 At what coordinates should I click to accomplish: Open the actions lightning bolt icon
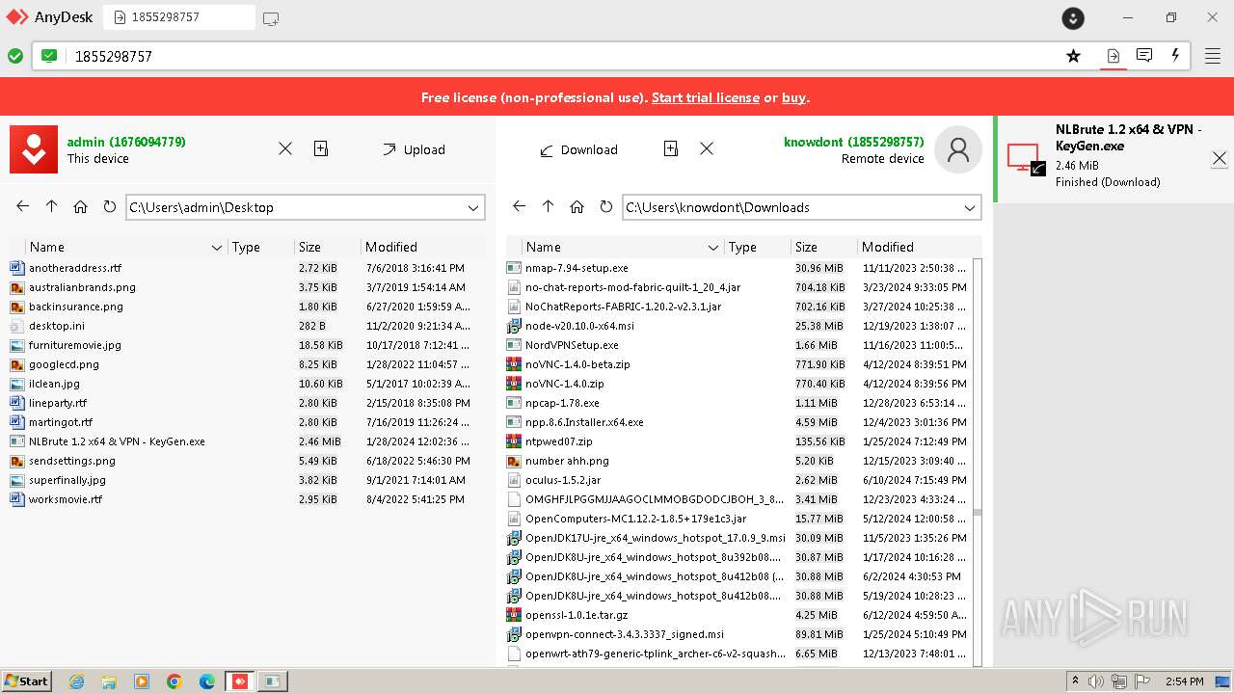click(x=1175, y=56)
